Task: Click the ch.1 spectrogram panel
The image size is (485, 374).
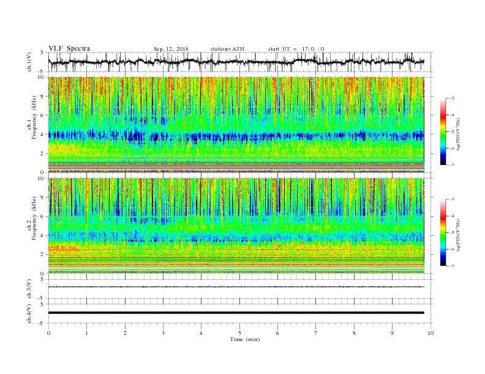Action: [x=236, y=125]
